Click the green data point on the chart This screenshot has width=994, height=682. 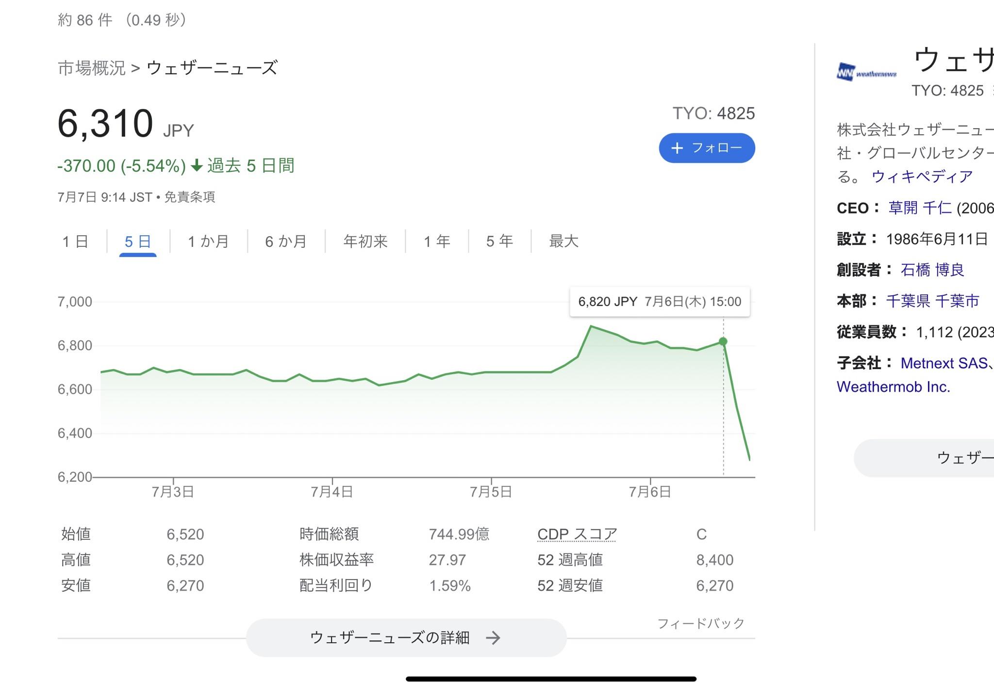coord(723,341)
